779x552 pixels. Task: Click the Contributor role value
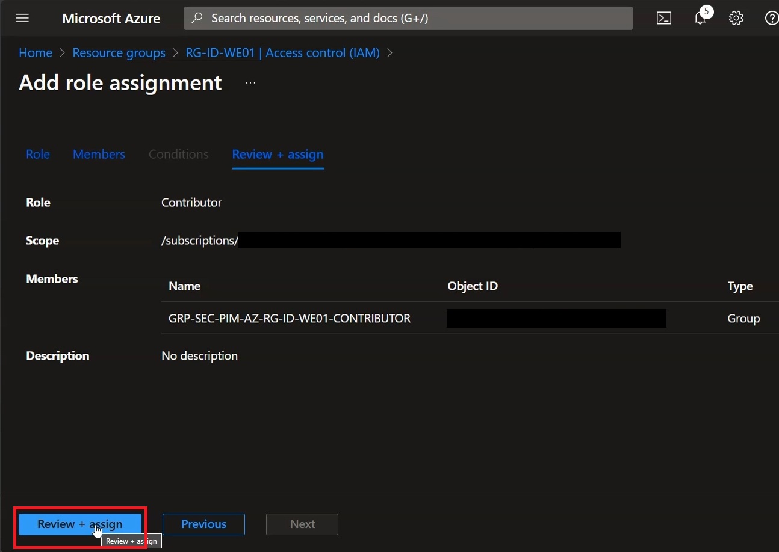click(x=191, y=203)
